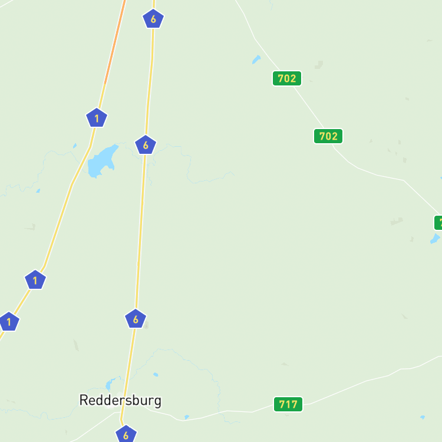Screen dimensions: 442x442
Task: Click the route 1 shield at the left edge
Action: coord(9,321)
